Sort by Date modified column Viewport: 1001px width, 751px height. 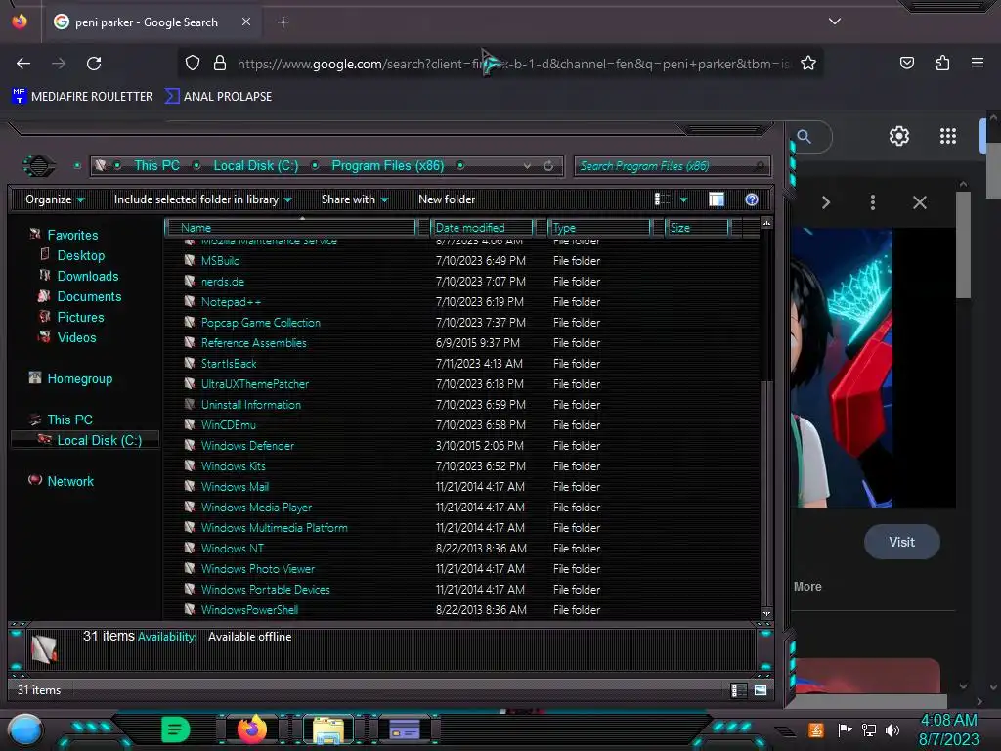tap(483, 227)
